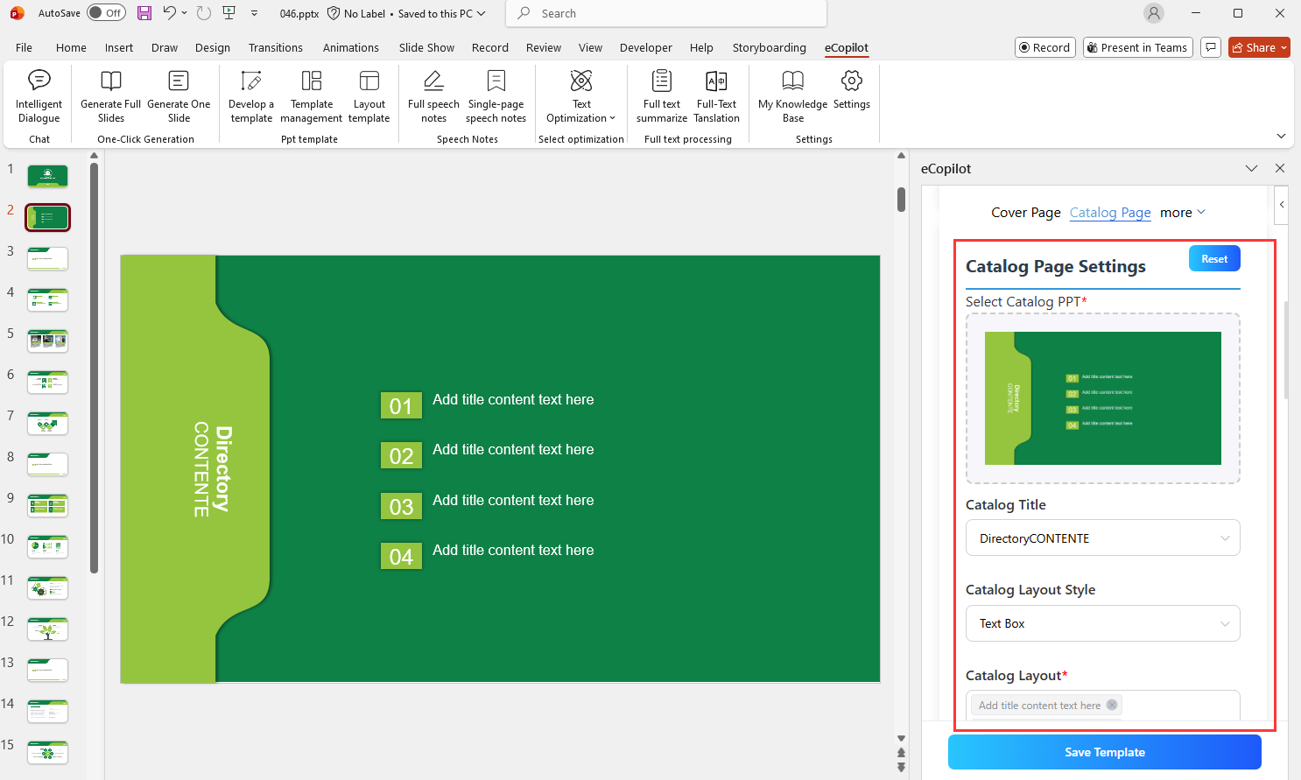This screenshot has height=780, width=1301.
Task: Switch to Catalog Page settings
Action: tap(1110, 212)
